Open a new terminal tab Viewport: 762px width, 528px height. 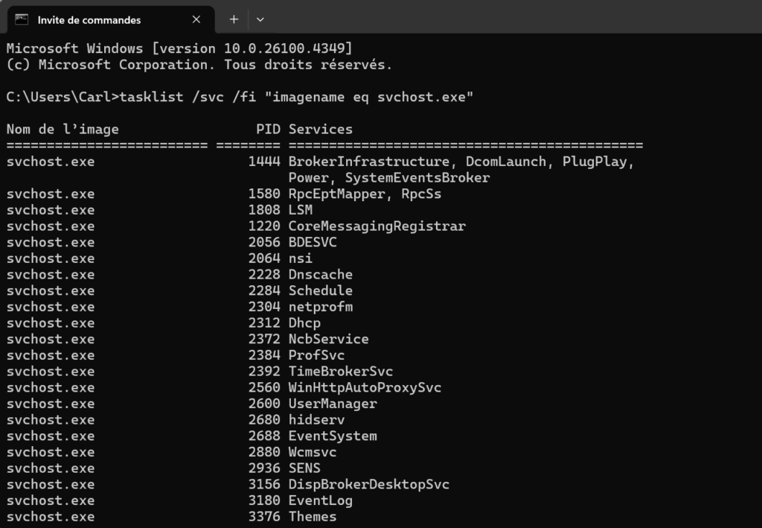pos(234,19)
